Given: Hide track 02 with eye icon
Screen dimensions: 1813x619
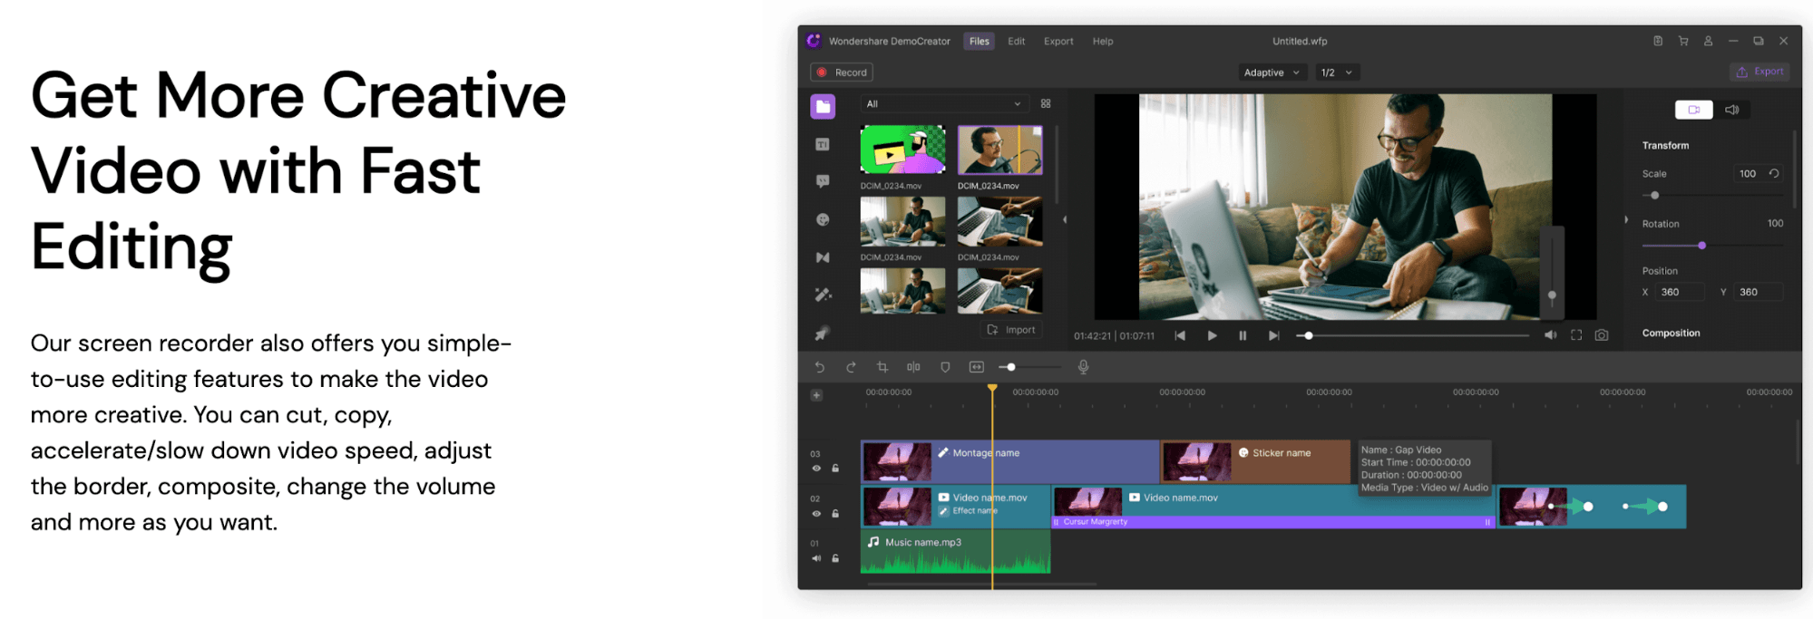Looking at the screenshot, I should (816, 514).
